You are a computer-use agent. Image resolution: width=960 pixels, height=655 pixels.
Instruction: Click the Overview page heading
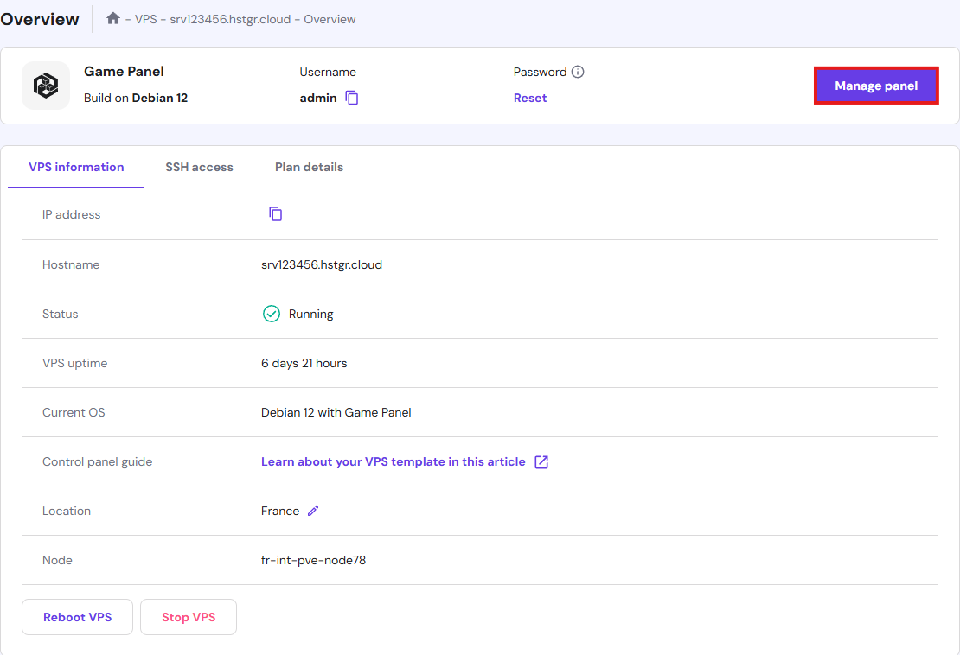point(40,18)
